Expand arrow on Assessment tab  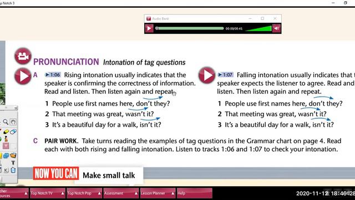coord(136,193)
